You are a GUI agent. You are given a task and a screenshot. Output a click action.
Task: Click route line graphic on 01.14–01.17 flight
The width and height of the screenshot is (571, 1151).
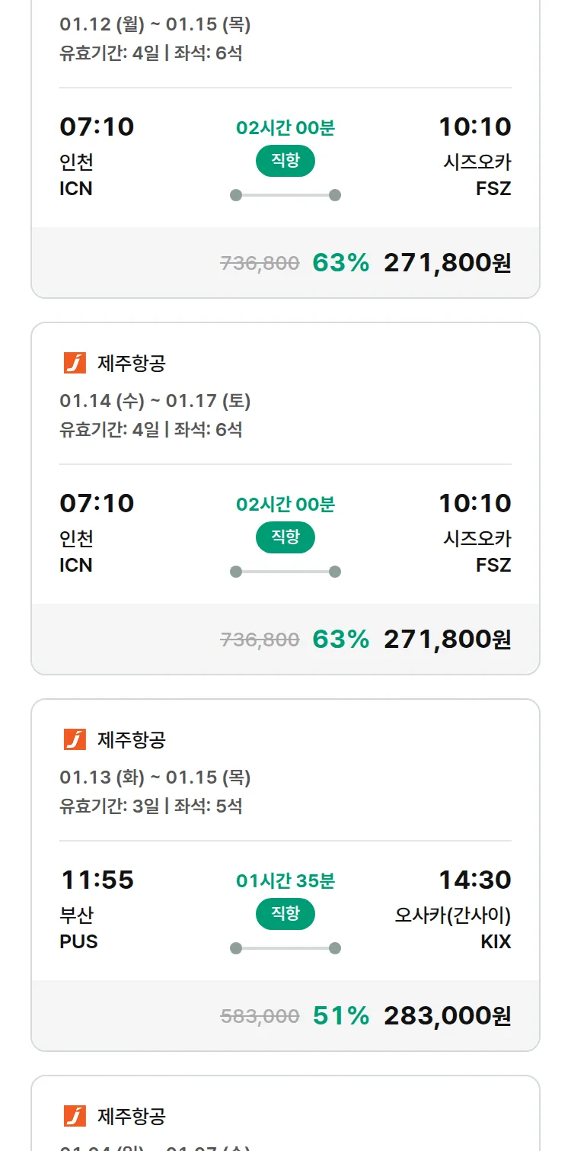[285, 572]
